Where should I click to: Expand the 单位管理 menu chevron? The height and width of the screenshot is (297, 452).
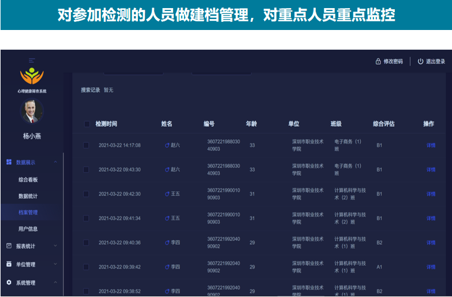tap(55, 264)
